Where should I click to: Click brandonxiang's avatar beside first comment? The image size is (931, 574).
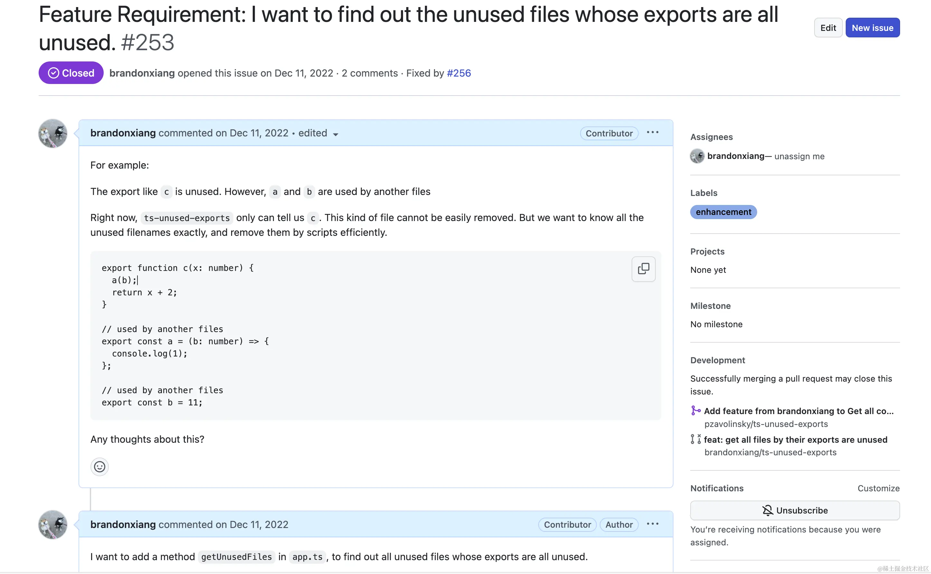point(53,133)
